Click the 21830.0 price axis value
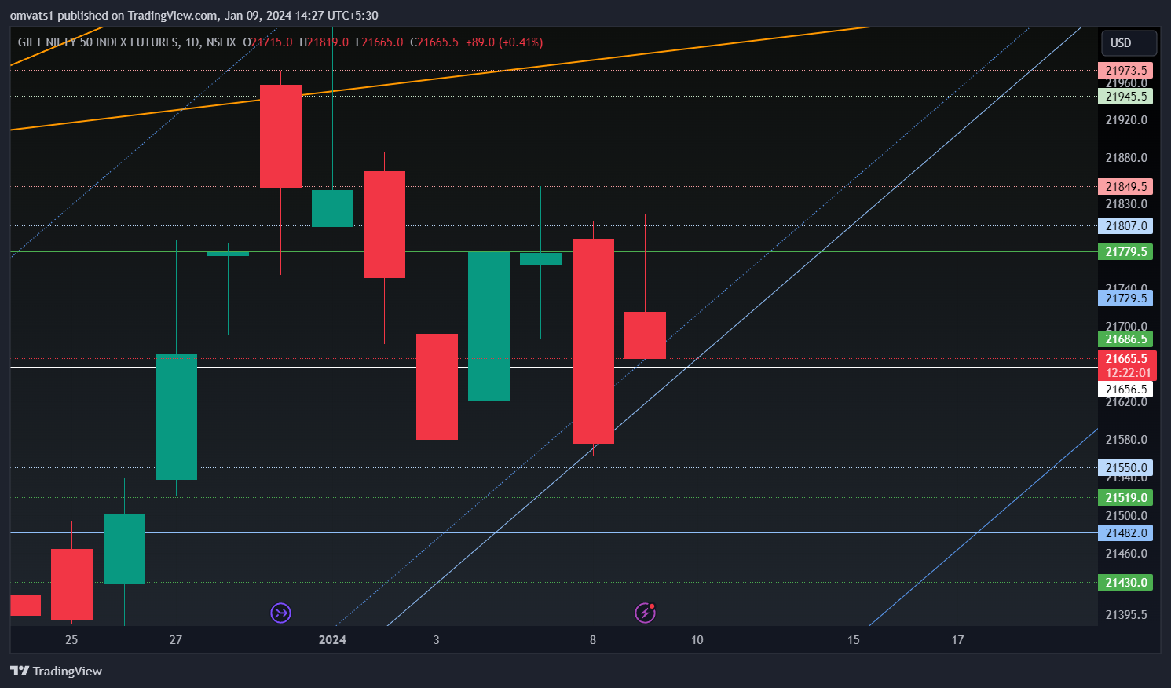 tap(1126, 204)
